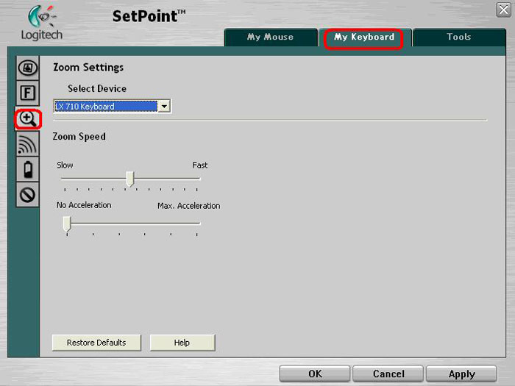The height and width of the screenshot is (386, 515).
Task: Open the F-key settings sidebar icon
Action: 28,93
